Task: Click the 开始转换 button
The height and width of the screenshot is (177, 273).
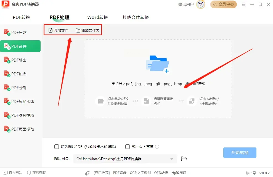Action: point(240,153)
